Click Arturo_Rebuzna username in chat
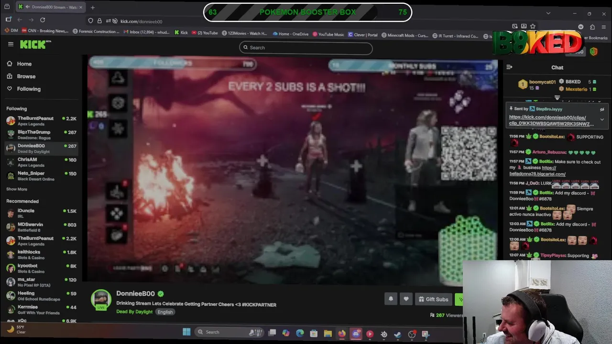This screenshot has width=612, height=344. click(549, 152)
